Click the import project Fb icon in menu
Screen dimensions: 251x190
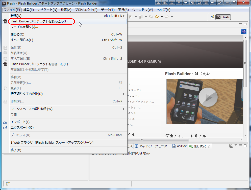pyautogui.click(x=6, y=21)
